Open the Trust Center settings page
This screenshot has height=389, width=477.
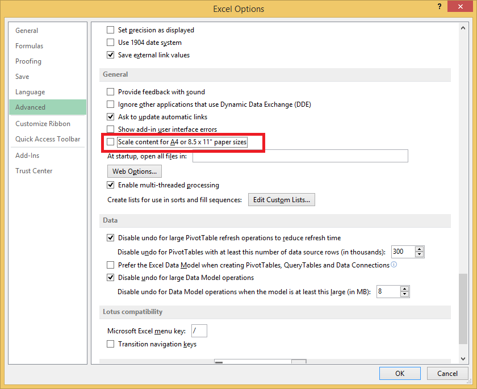pos(33,170)
